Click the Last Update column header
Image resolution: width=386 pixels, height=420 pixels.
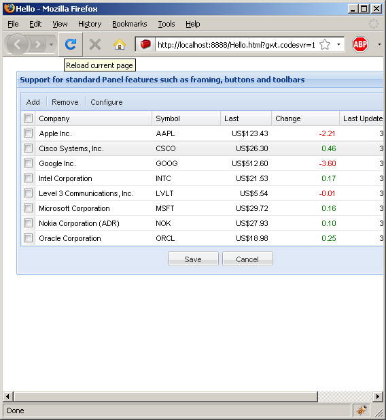362,118
